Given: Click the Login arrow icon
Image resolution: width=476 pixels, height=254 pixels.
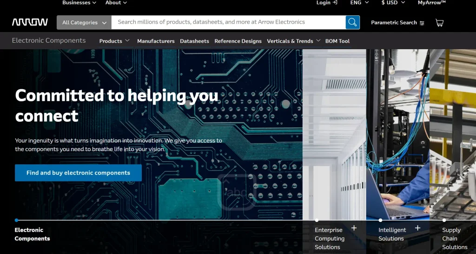Looking at the screenshot, I should click(x=334, y=3).
